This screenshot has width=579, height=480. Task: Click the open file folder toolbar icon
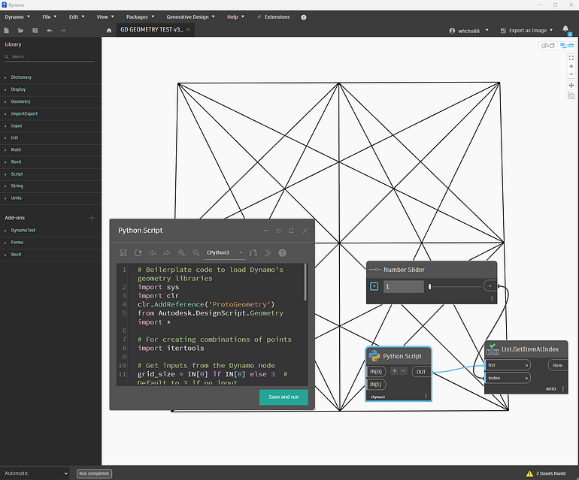pos(21,31)
